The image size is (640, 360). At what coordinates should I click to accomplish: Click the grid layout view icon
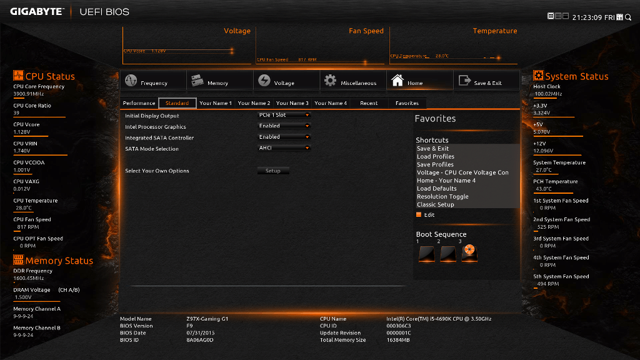pos(558,16)
